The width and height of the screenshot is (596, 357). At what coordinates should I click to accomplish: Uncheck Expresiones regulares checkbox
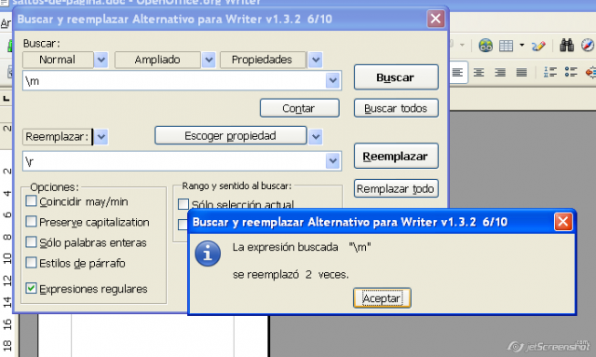[31, 289]
